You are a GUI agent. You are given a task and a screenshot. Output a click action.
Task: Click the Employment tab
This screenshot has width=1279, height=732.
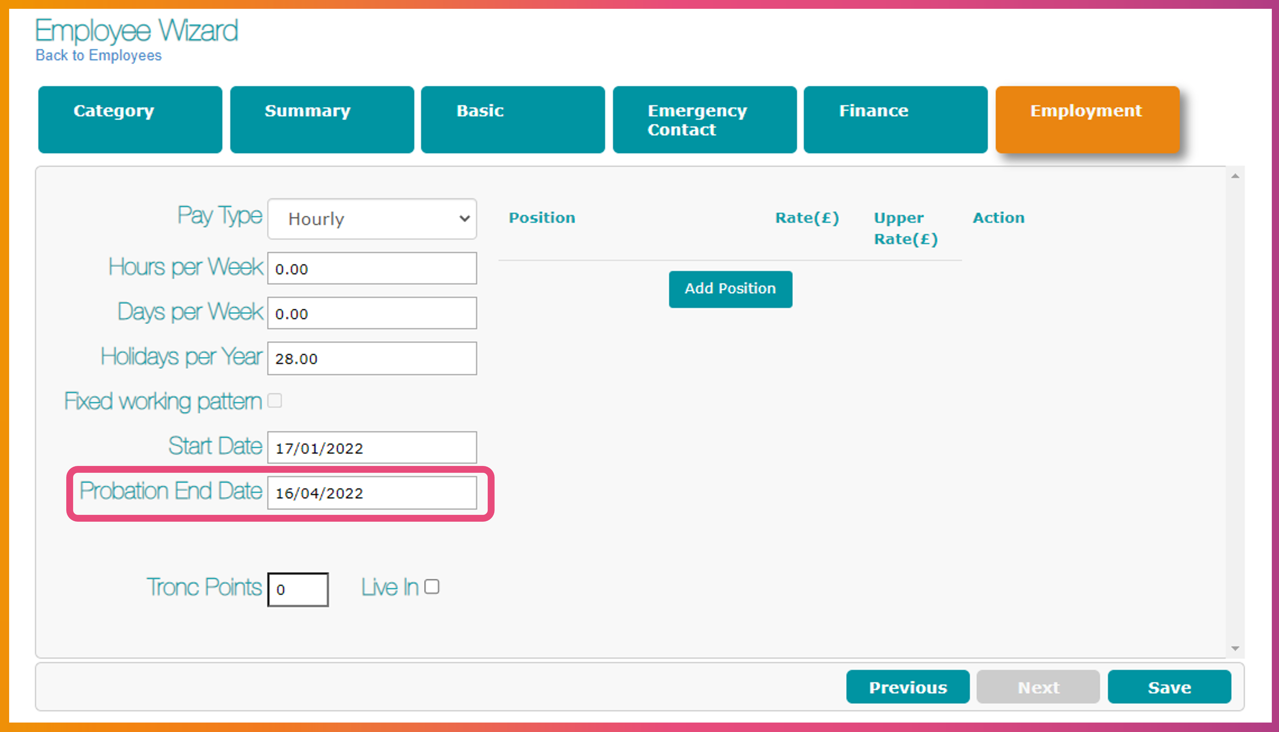[x=1087, y=120]
